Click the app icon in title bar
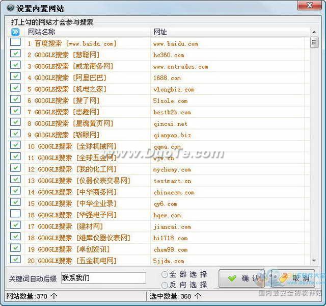The height and width of the screenshot is (306, 326). [10, 8]
